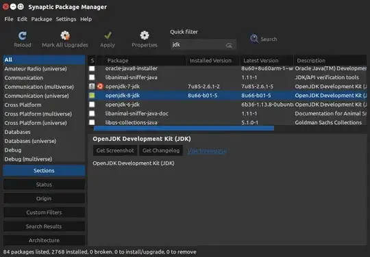The height and width of the screenshot is (257, 370).
Task: Click the Reload toolbar icon
Action: coord(23,36)
